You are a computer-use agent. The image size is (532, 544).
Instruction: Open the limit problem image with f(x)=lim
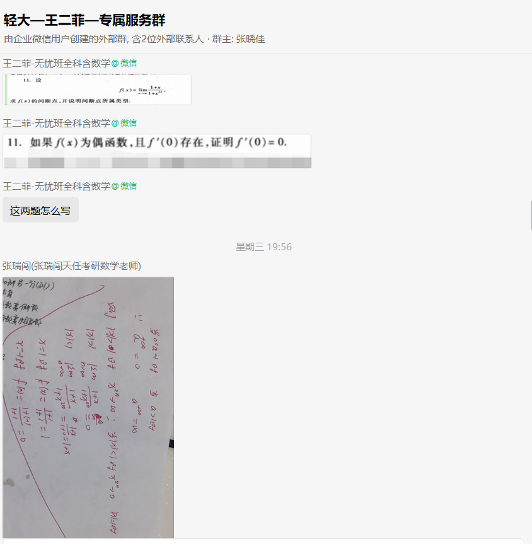click(x=97, y=90)
